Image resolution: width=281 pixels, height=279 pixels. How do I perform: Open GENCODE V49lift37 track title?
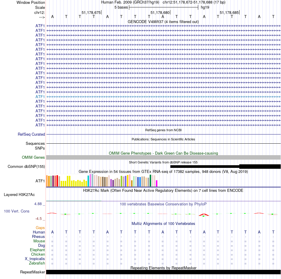tap(163, 22)
